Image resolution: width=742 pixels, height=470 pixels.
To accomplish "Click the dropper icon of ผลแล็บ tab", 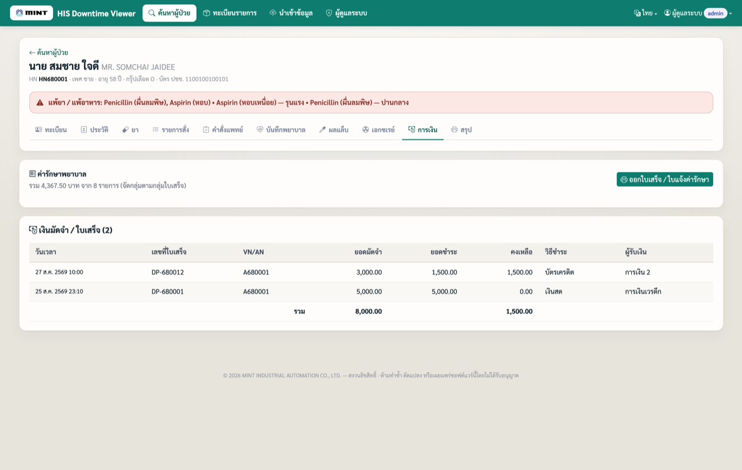I will [322, 129].
